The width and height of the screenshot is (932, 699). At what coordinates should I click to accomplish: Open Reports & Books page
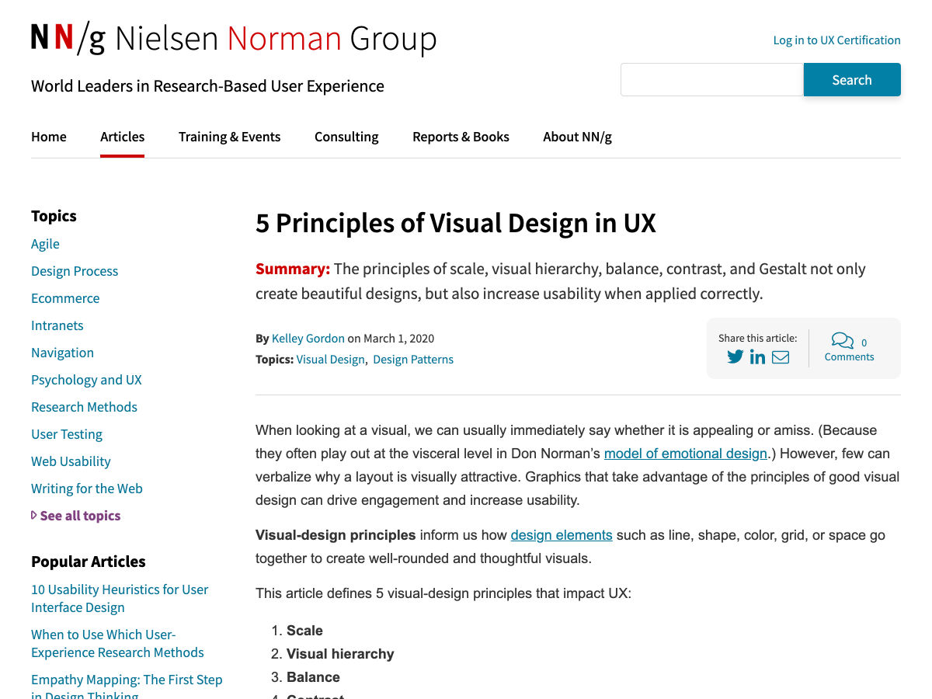[461, 137]
